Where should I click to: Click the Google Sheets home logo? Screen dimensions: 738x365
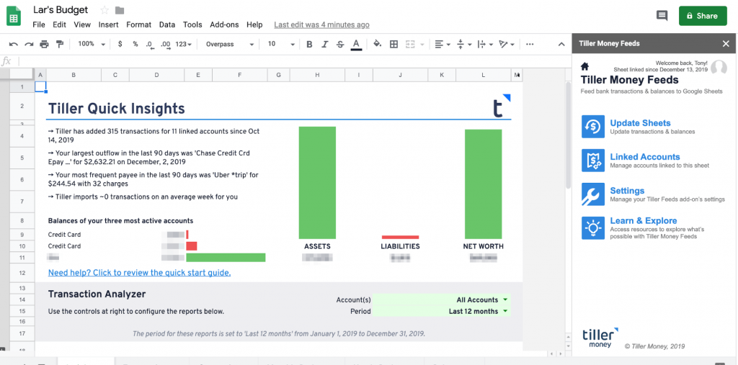pyautogui.click(x=14, y=17)
